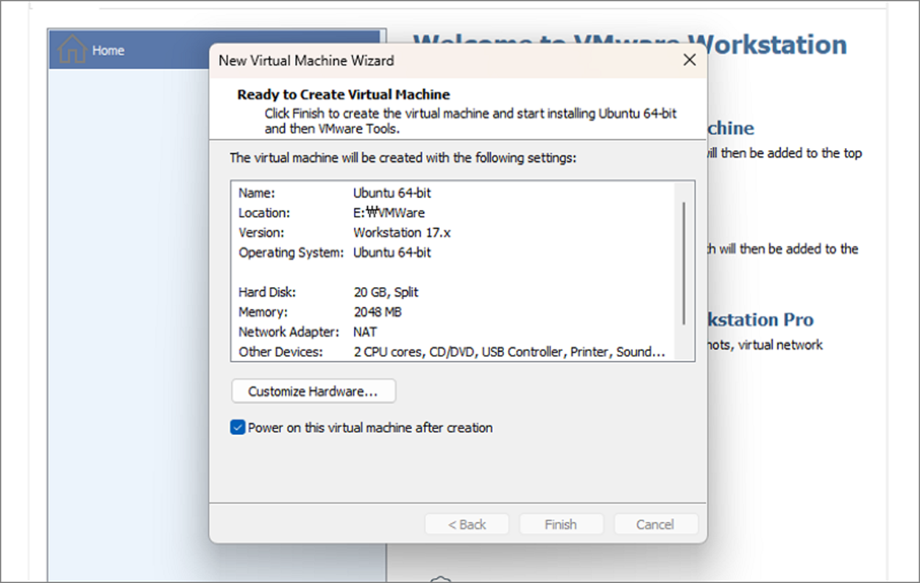The image size is (920, 583).
Task: Click the Operating System 'Ubuntu 64-bit' value
Action: point(392,252)
